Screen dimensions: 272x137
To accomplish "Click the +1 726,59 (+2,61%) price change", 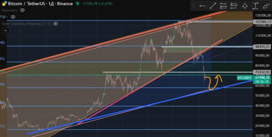I will point(97,3).
